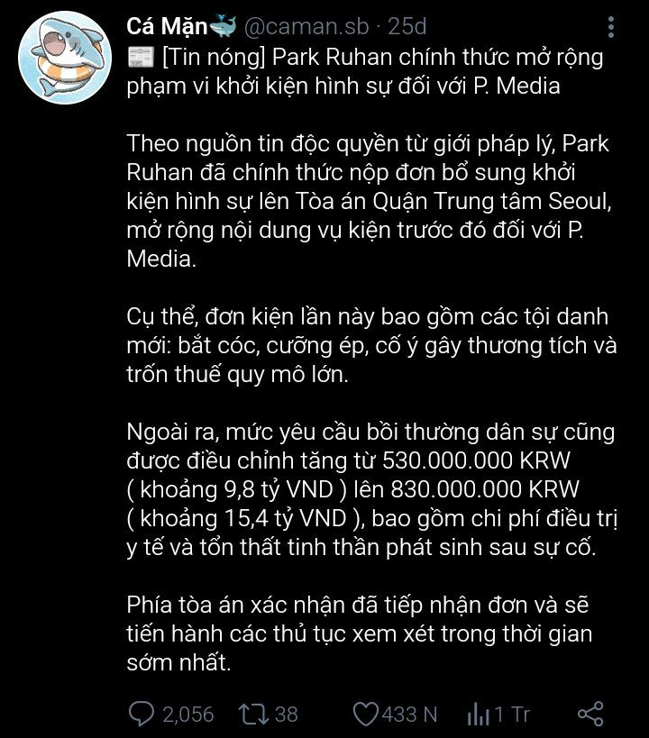This screenshot has width=649, height=738.
Task: Open the @caman.sb handle
Action: pos(306,26)
